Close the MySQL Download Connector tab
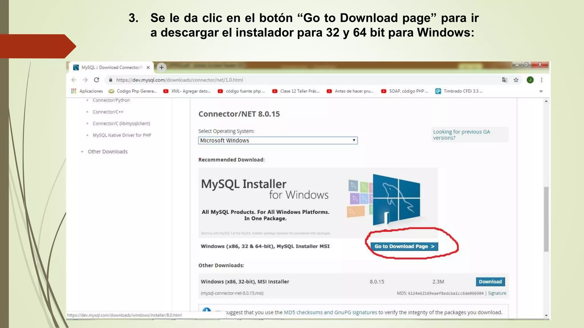Screen dimensions: 584x328 click(x=148, y=67)
